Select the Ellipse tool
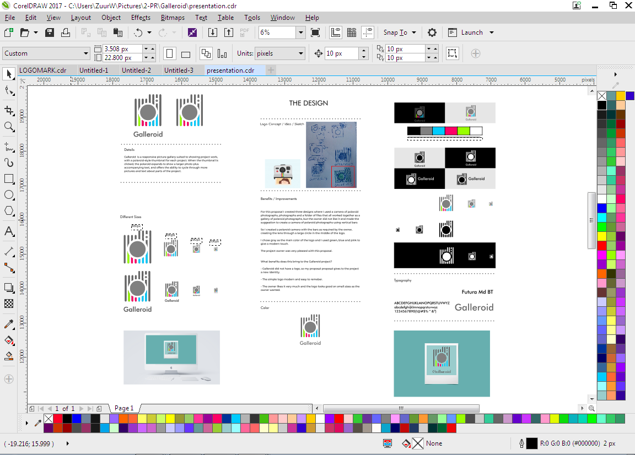 (x=9, y=194)
